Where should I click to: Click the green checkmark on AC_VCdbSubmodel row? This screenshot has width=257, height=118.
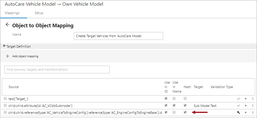coord(238,105)
